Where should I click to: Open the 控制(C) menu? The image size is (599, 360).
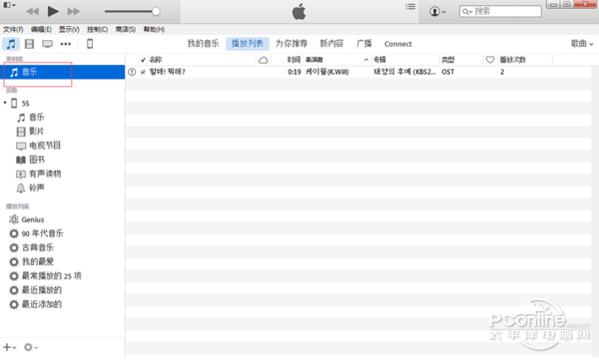pyautogui.click(x=97, y=29)
